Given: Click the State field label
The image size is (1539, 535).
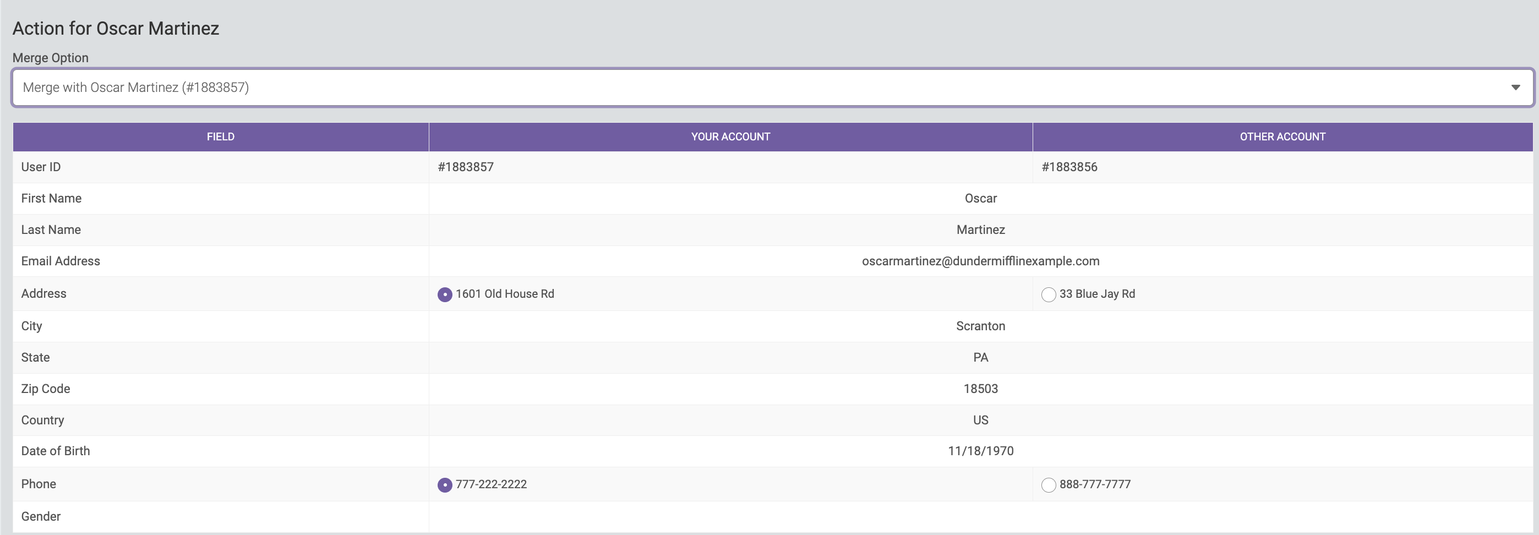Looking at the screenshot, I should click(35, 358).
